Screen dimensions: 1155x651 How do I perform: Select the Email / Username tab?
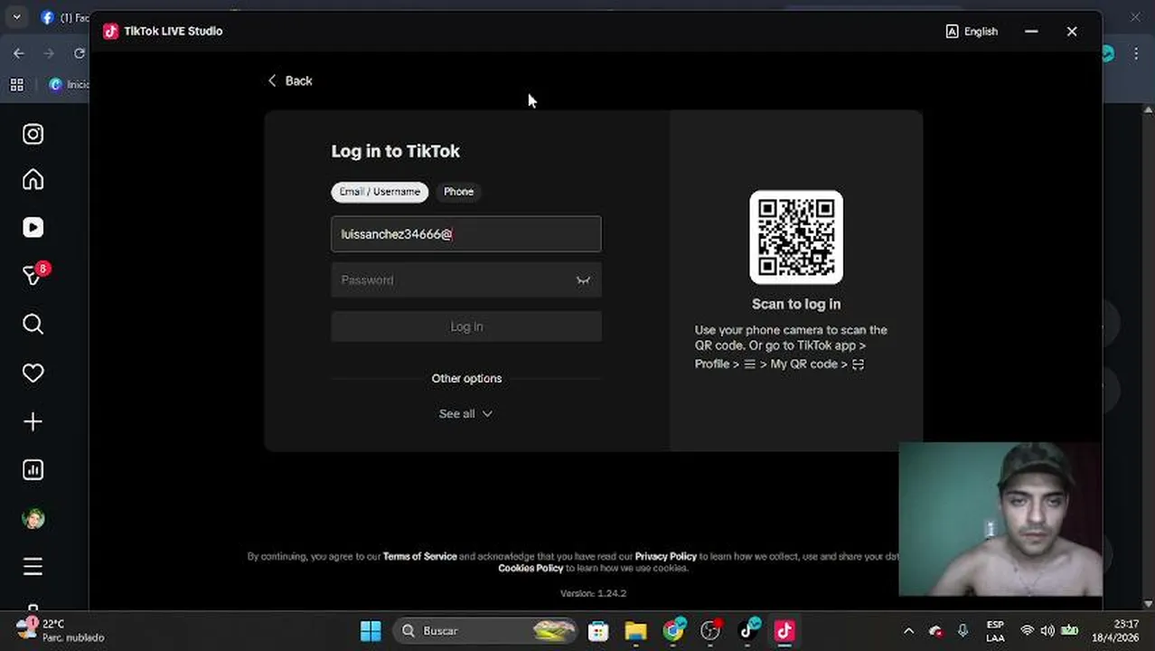click(x=380, y=192)
